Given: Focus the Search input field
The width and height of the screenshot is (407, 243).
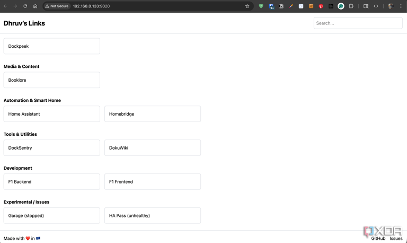Looking at the screenshot, I should pos(358,23).
